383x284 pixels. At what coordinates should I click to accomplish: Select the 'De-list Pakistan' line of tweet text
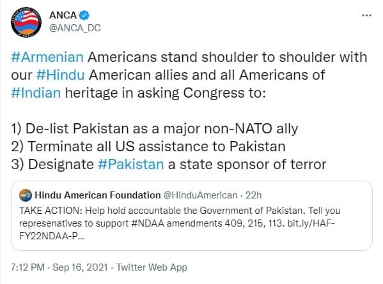pos(155,129)
